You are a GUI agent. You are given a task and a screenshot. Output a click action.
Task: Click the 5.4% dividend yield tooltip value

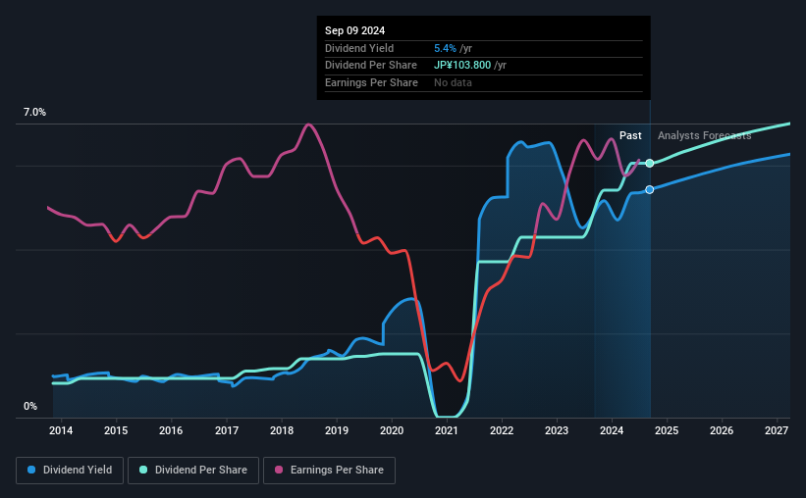point(445,48)
